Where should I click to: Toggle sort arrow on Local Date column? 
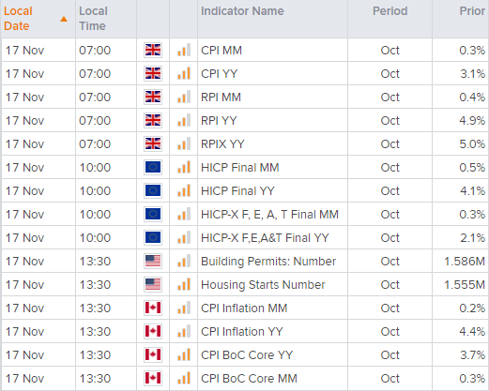[x=64, y=19]
